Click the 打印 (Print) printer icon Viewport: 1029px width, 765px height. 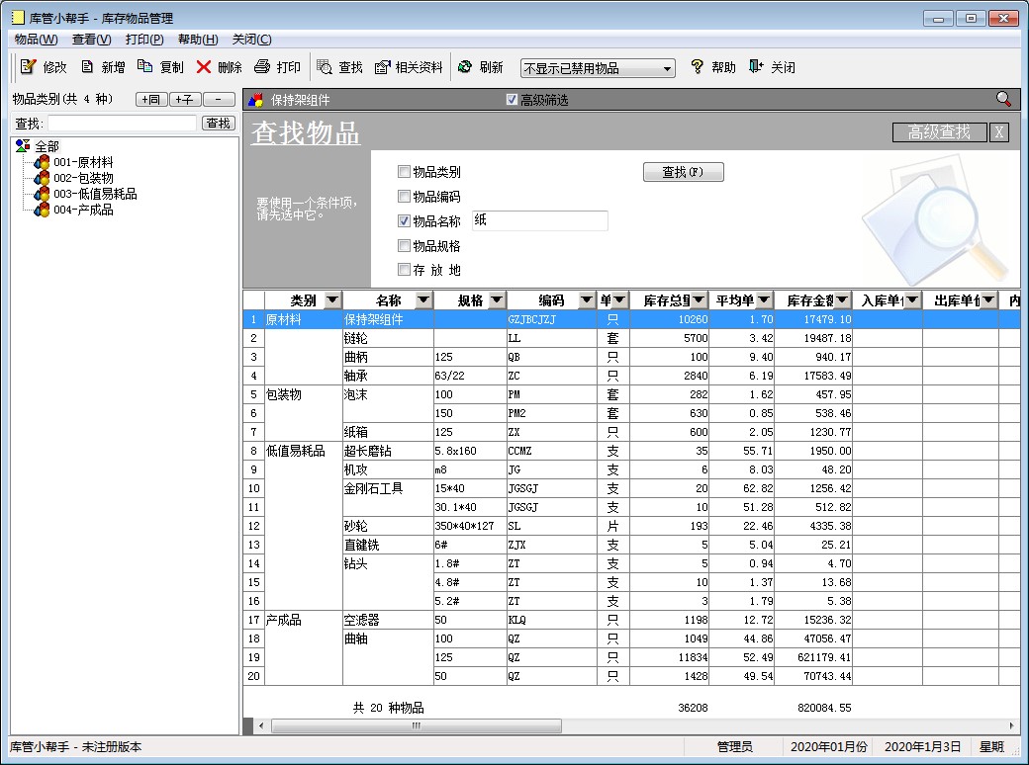(x=262, y=67)
